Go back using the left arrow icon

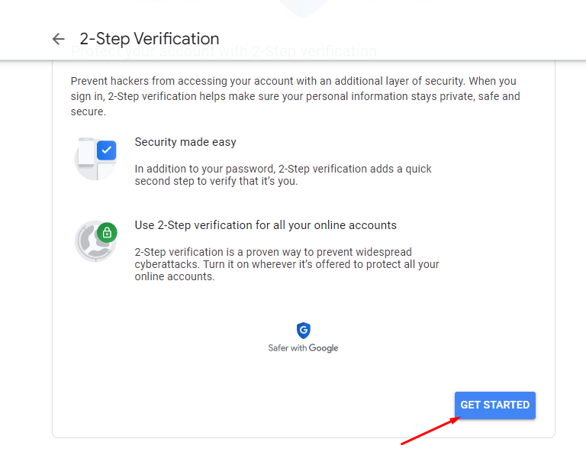[x=58, y=39]
